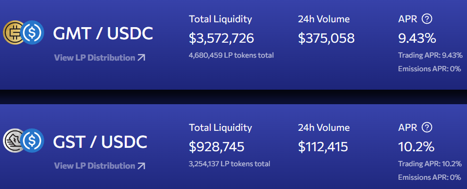Click Trading APR: 10.2% label
Viewport: 467px width, 189px height.
pyautogui.click(x=430, y=164)
